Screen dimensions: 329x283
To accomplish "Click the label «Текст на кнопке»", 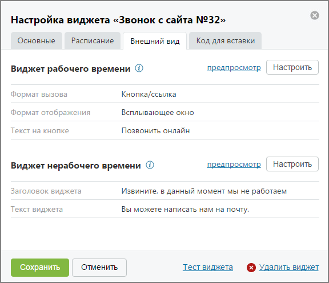I will [40, 131].
